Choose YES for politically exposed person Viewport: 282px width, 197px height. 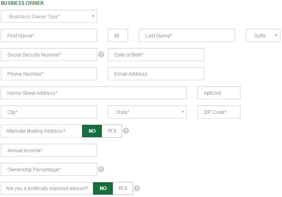tap(123, 188)
